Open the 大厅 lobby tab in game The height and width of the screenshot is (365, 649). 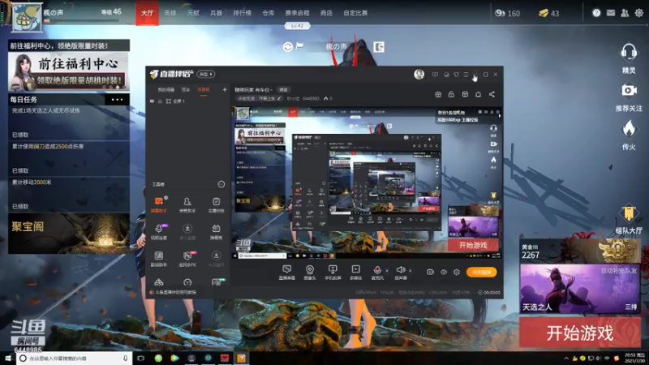(147, 13)
